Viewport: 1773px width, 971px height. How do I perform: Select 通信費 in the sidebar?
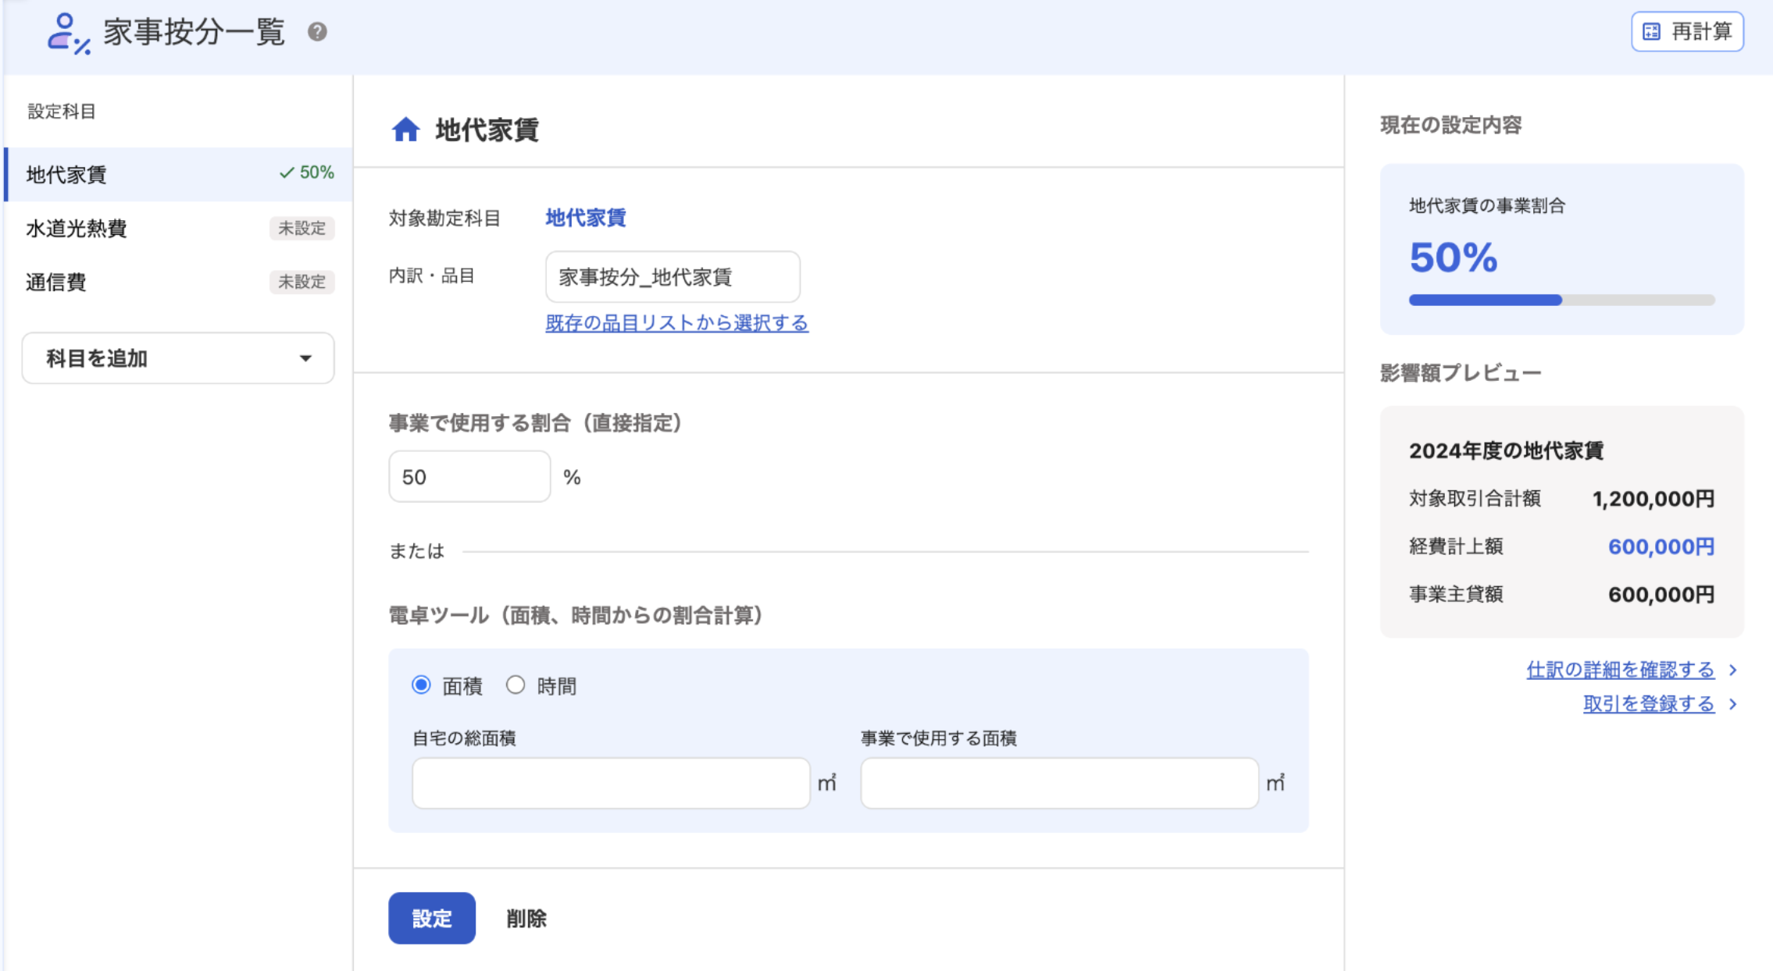click(178, 282)
